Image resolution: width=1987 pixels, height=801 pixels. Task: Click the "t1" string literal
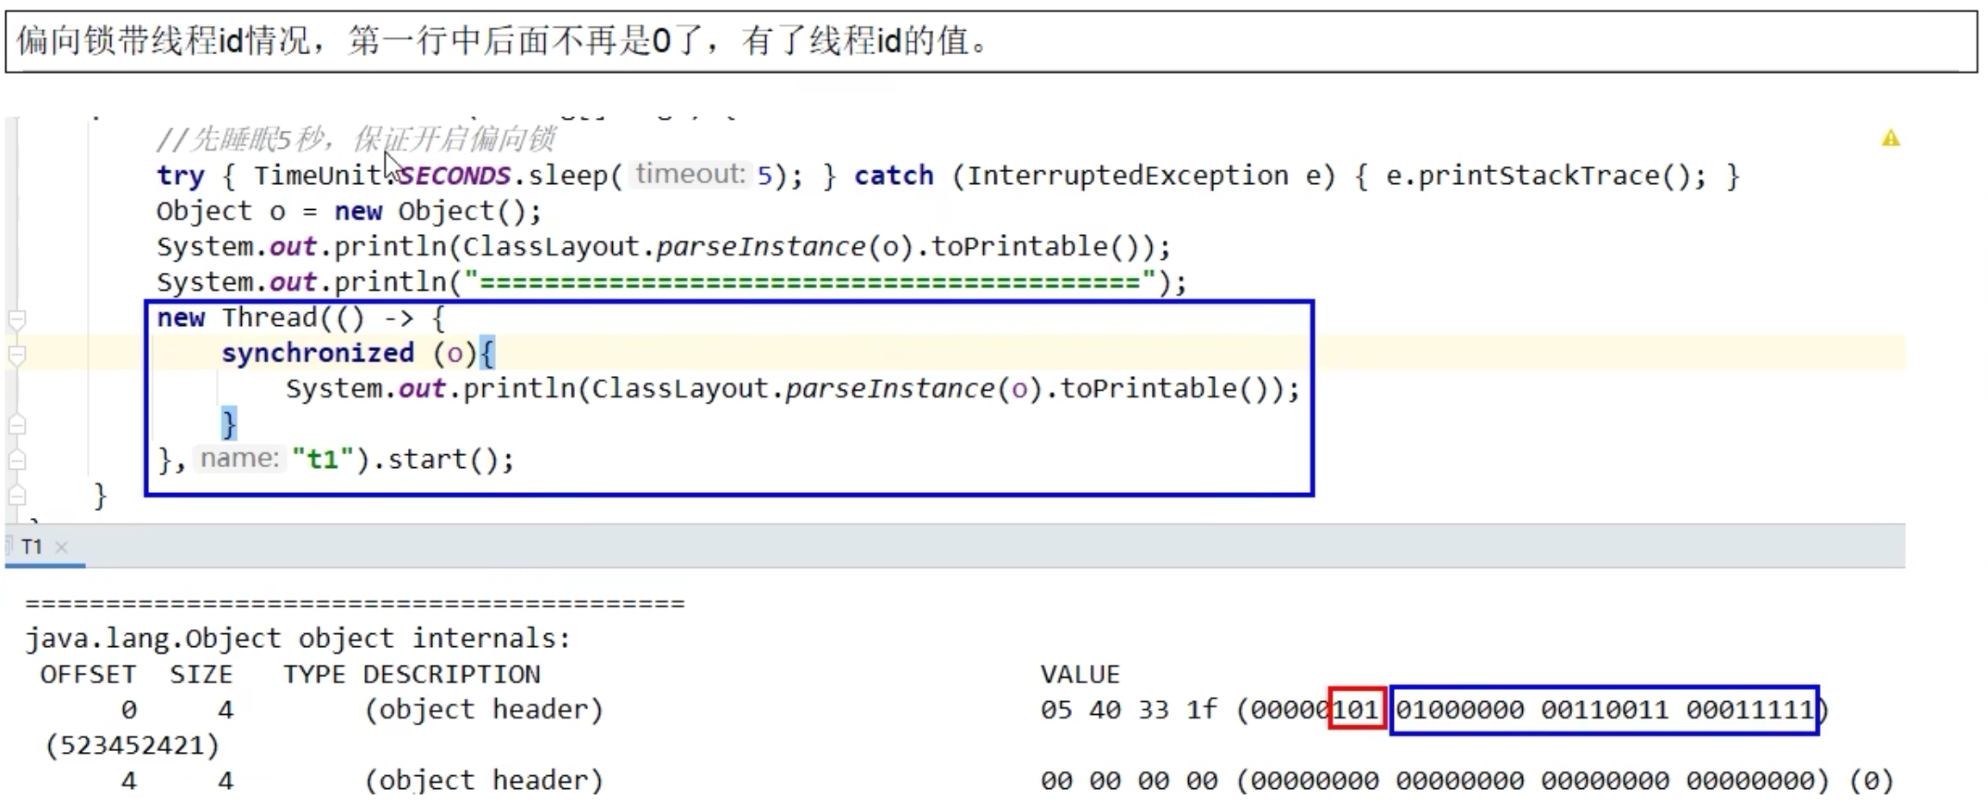[323, 459]
